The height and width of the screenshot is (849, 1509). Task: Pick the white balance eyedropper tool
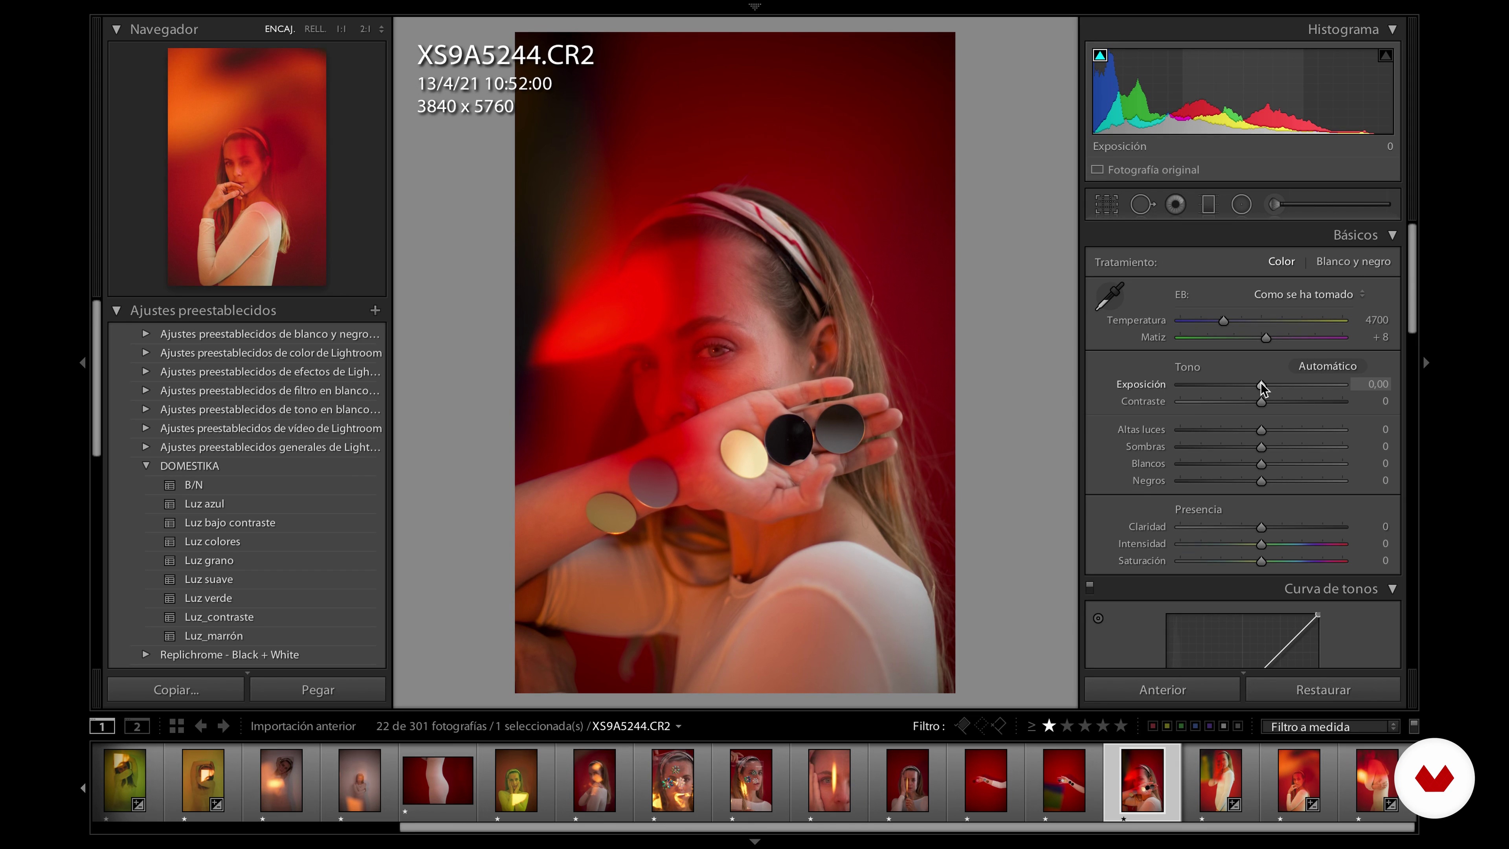click(x=1109, y=296)
